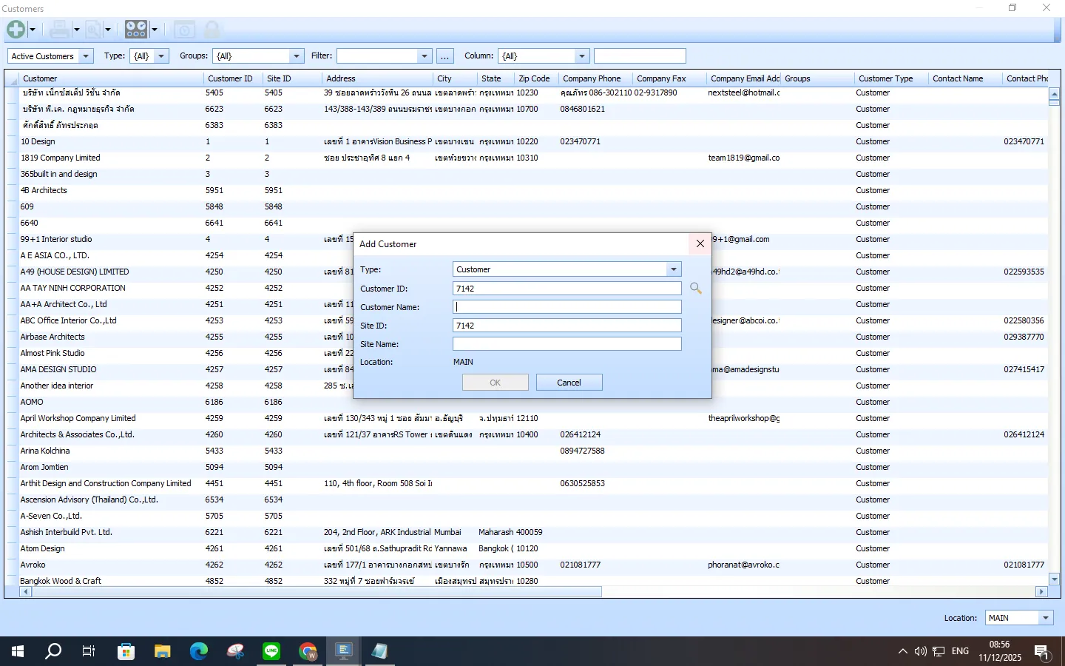
Task: Click the magnifier lookup icon beside Customer ID
Action: (x=696, y=288)
